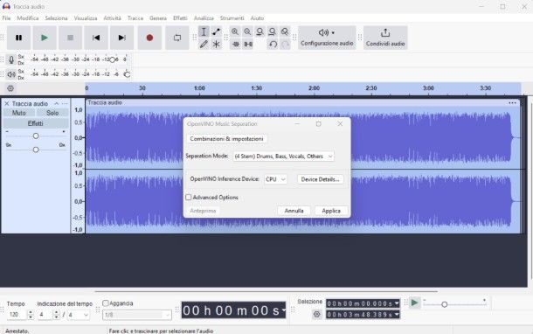Viewport: 533px width, 334px height.
Task: Click the Redo arrow icon
Action: [286, 45]
